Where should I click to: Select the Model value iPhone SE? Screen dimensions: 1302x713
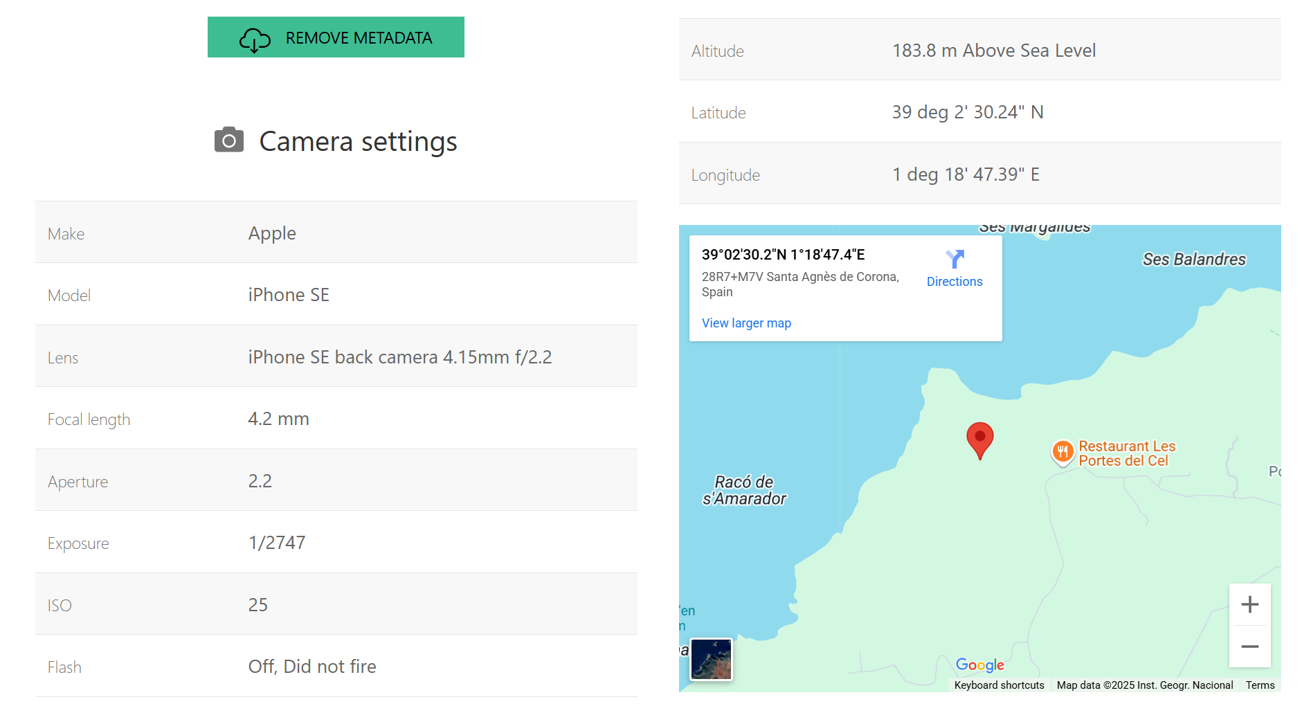pos(289,295)
